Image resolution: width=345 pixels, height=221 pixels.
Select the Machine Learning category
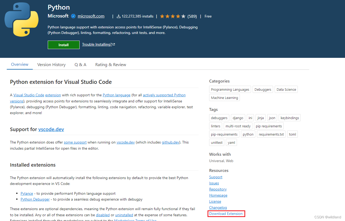(x=225, y=98)
